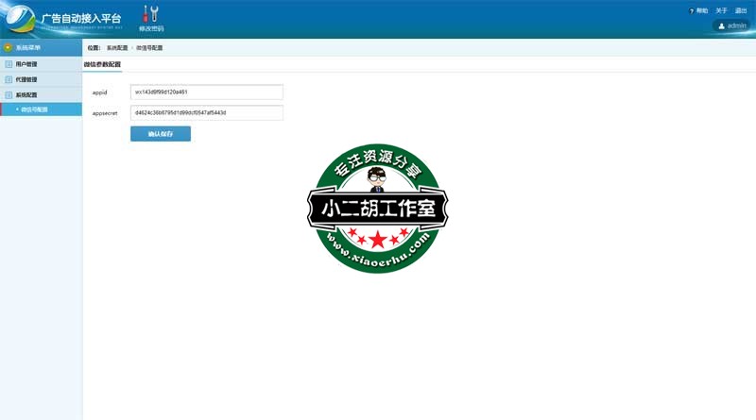Viewport: 756px width, 420px height.
Task: Expand the 代理管理 menu section
Action: (27, 79)
